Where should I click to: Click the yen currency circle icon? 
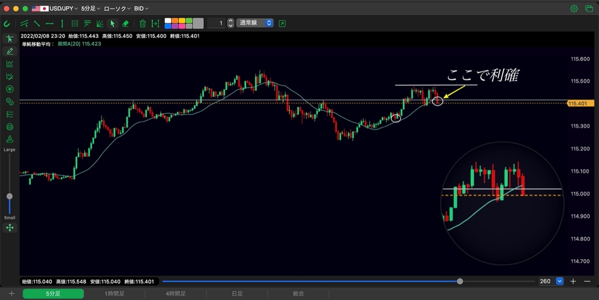[x=9, y=89]
